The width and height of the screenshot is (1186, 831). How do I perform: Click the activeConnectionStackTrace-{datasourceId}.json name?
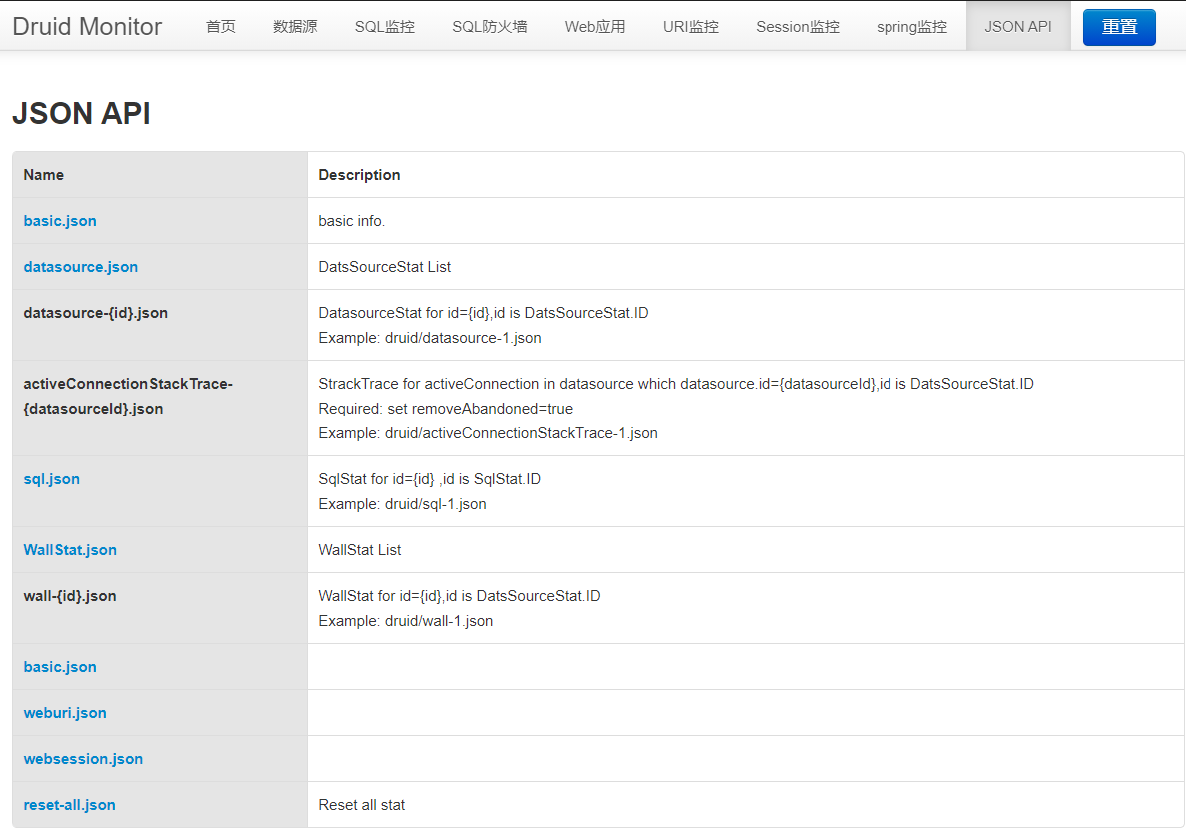click(x=128, y=396)
